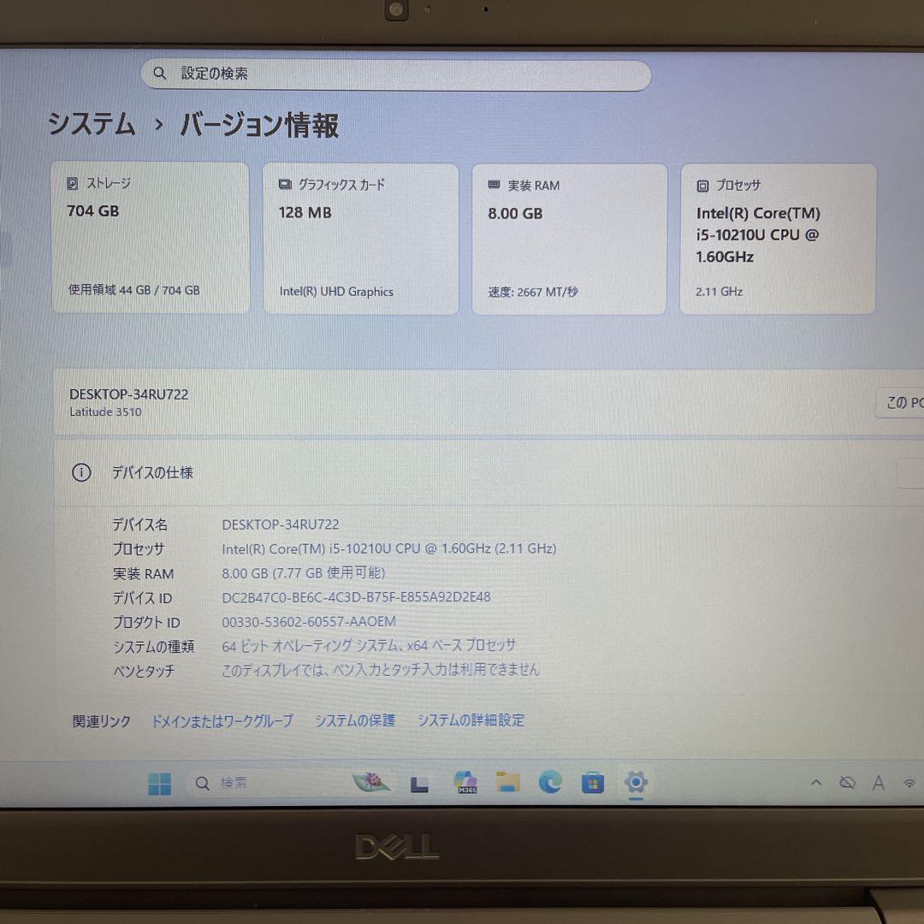Image resolution: width=924 pixels, height=924 pixels.
Task: Select the デバイス ID value text
Action: pyautogui.click(x=356, y=597)
